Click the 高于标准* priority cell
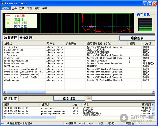Viewport: 158px width, 126px height. 148,64
